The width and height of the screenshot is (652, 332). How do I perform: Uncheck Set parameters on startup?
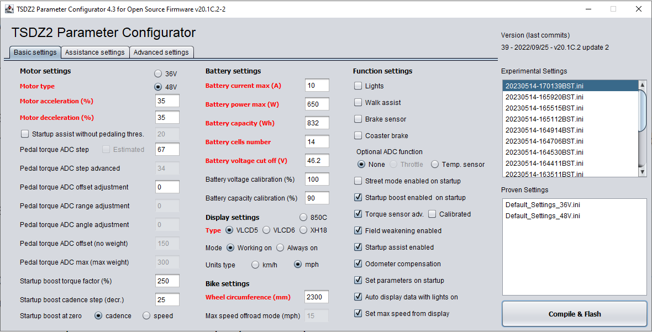358,281
